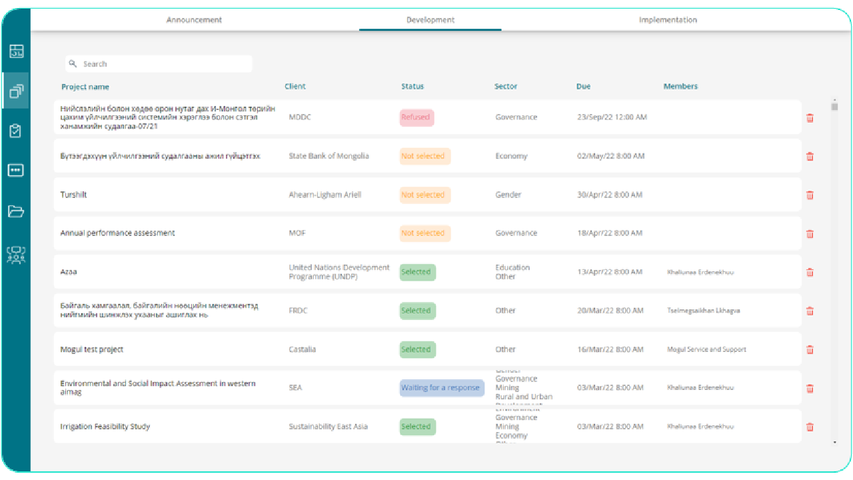
Task: Open Environmental and Social Impact Assessment project
Action: (x=158, y=388)
